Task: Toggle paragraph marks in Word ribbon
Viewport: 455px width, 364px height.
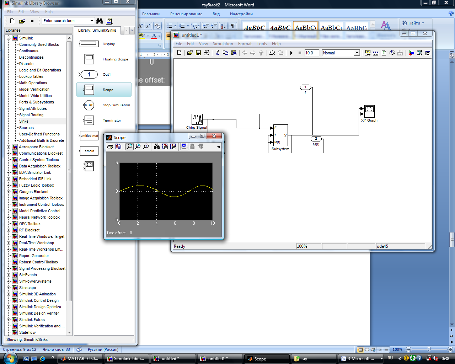Action: click(232, 26)
